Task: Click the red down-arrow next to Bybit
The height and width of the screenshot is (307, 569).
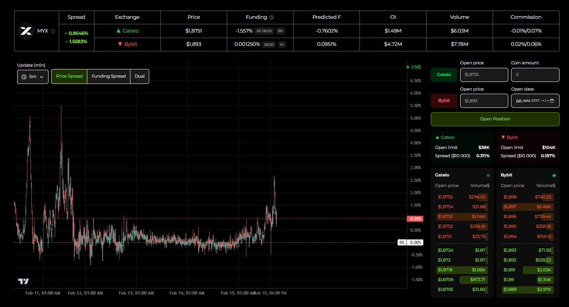Action: pos(120,44)
